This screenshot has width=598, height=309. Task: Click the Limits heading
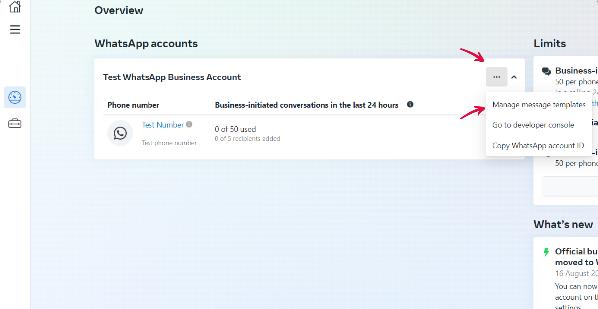(550, 44)
